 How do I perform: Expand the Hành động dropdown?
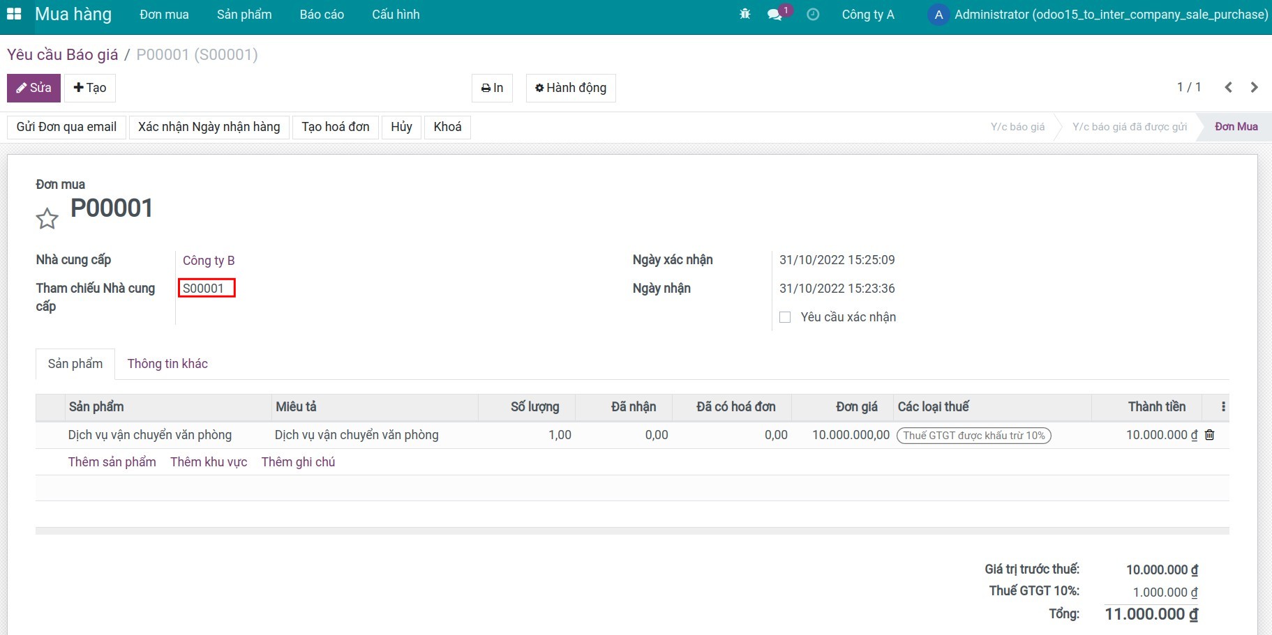570,88
